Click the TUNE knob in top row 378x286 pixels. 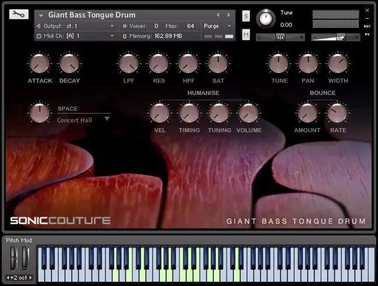pos(278,63)
